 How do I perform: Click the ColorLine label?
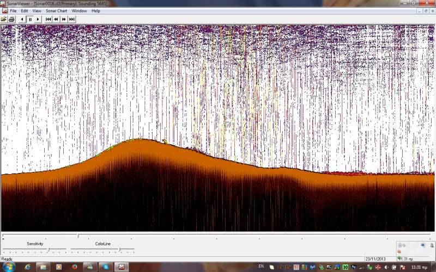point(103,244)
